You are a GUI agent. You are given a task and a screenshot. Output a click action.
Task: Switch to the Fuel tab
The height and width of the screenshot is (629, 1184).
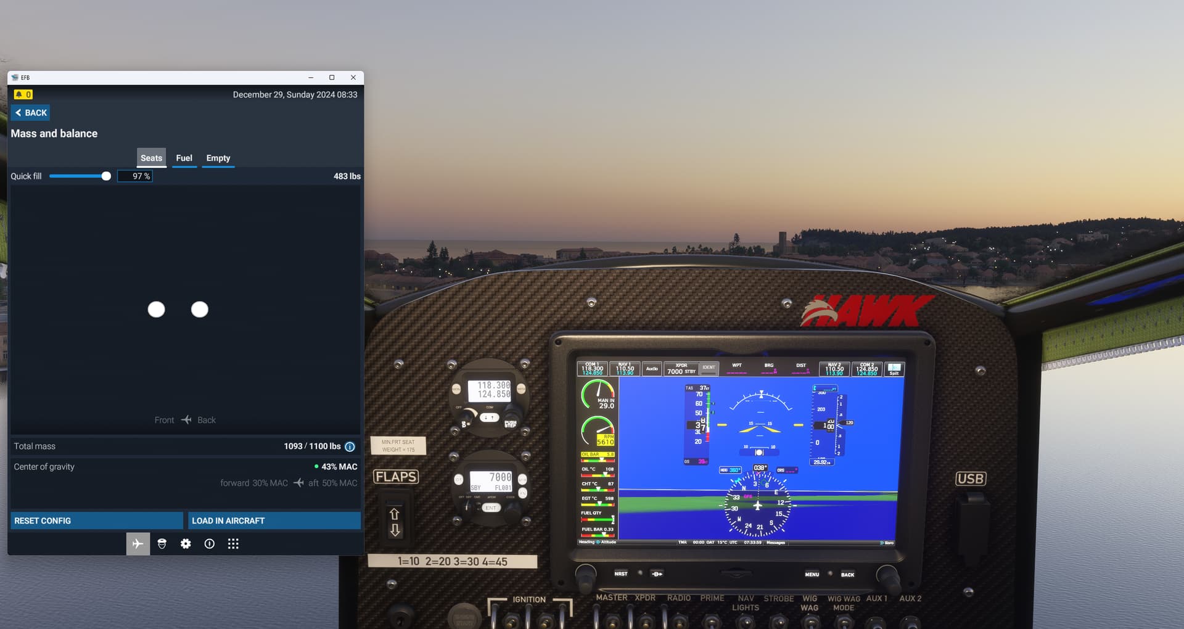click(x=184, y=158)
